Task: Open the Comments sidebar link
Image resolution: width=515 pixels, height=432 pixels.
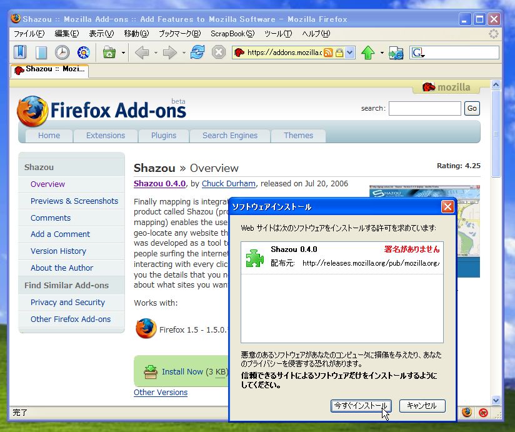Action: point(51,218)
